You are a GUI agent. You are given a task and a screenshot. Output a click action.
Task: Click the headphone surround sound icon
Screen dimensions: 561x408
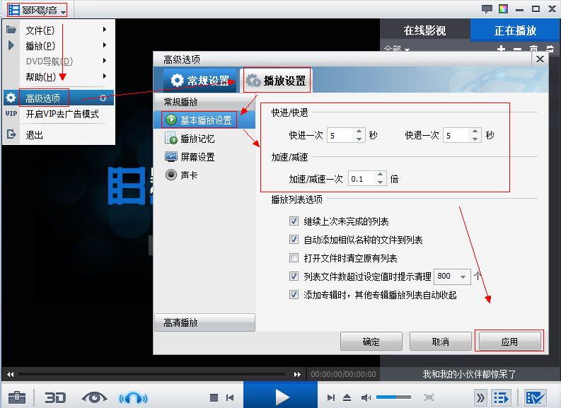pos(133,397)
